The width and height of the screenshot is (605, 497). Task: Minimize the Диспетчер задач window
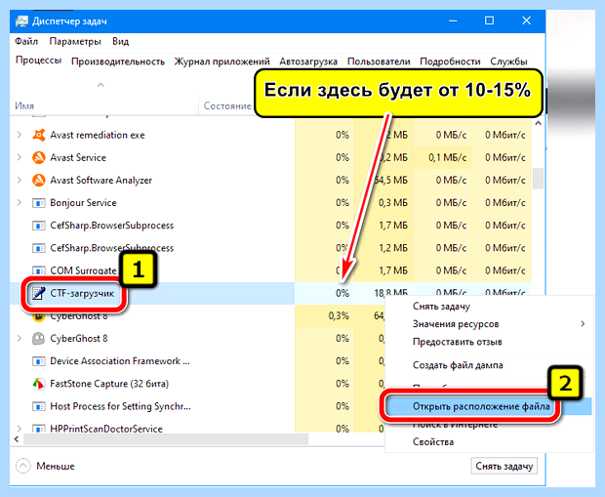tap(453, 21)
